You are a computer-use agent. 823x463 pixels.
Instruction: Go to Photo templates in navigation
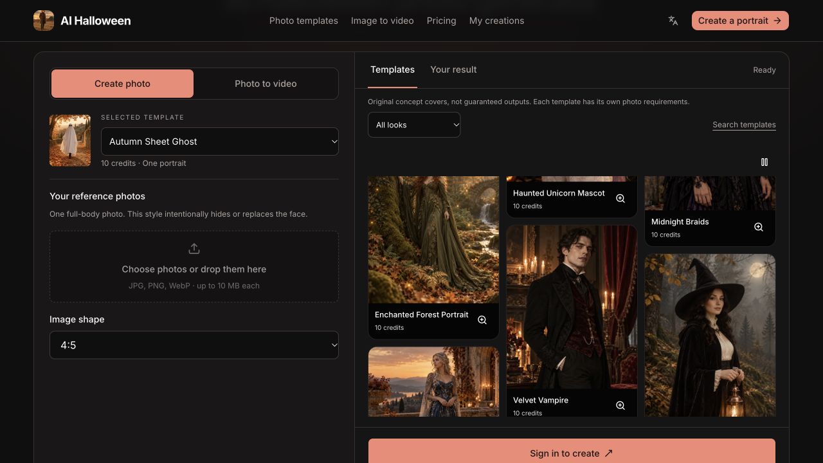pos(303,21)
